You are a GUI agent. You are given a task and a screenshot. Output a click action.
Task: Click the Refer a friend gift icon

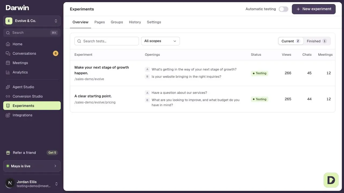(8, 153)
